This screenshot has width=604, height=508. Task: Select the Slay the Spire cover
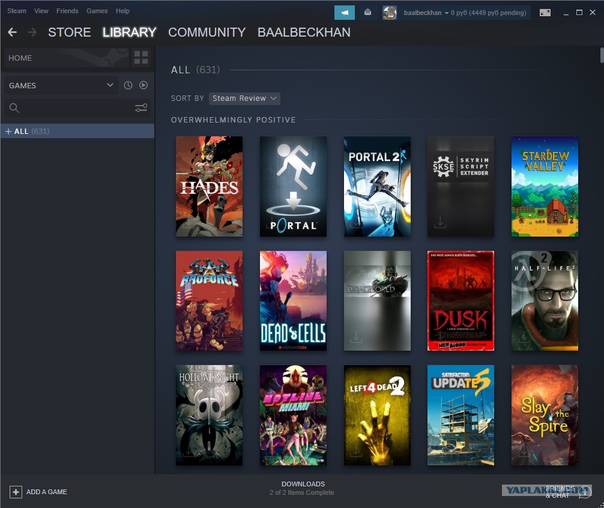pyautogui.click(x=545, y=415)
